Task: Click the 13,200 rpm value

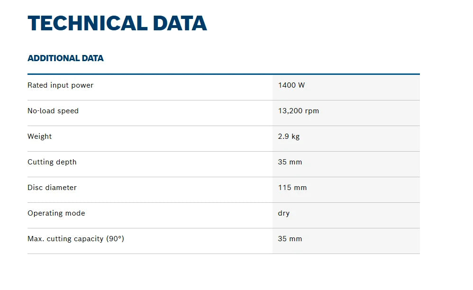Action: coord(298,110)
